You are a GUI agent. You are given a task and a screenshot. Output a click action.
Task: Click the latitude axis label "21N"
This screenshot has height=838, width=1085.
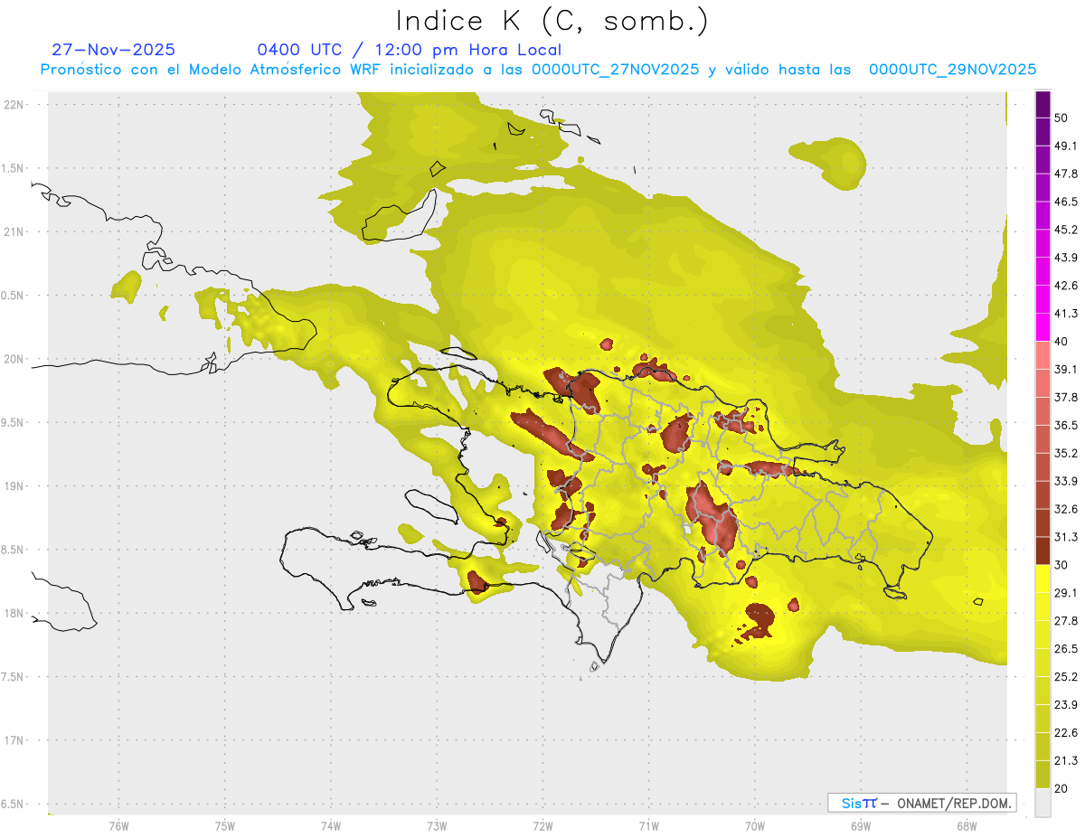click(13, 231)
